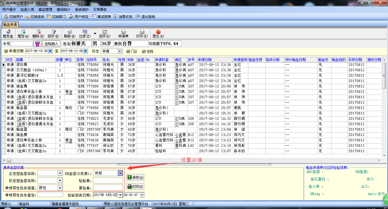The width and height of the screenshot is (388, 209).
Task: Click the red 退出(X) exit icon
Action: [158, 32]
